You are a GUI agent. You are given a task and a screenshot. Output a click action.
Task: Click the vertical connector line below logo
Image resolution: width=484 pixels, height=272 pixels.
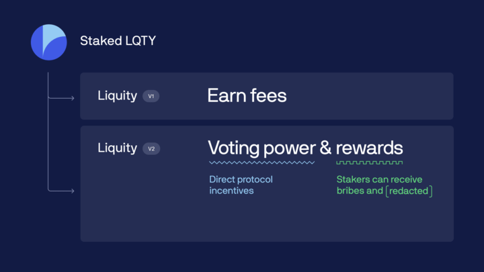[48, 131]
